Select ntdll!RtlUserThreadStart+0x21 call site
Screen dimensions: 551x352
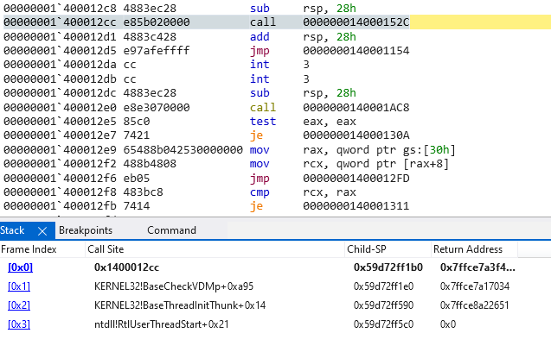161,324
